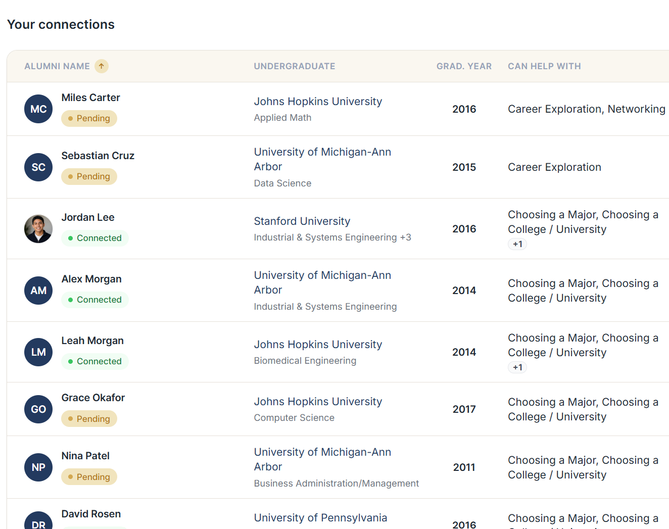Select University of Pennsylvania text

[320, 518]
